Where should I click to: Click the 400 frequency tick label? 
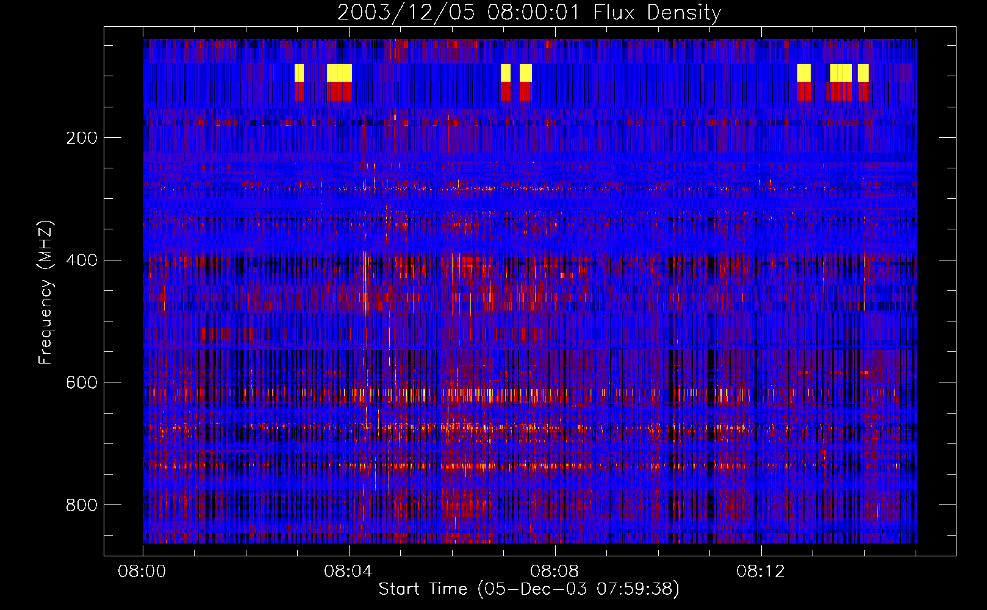[82, 260]
